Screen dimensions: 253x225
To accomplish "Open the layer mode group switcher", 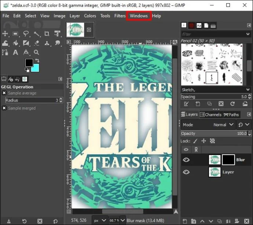I will 243,125.
